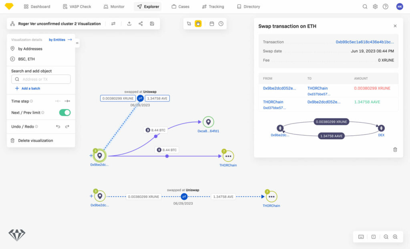
Task: Click the export upload icon
Action: tap(129, 24)
